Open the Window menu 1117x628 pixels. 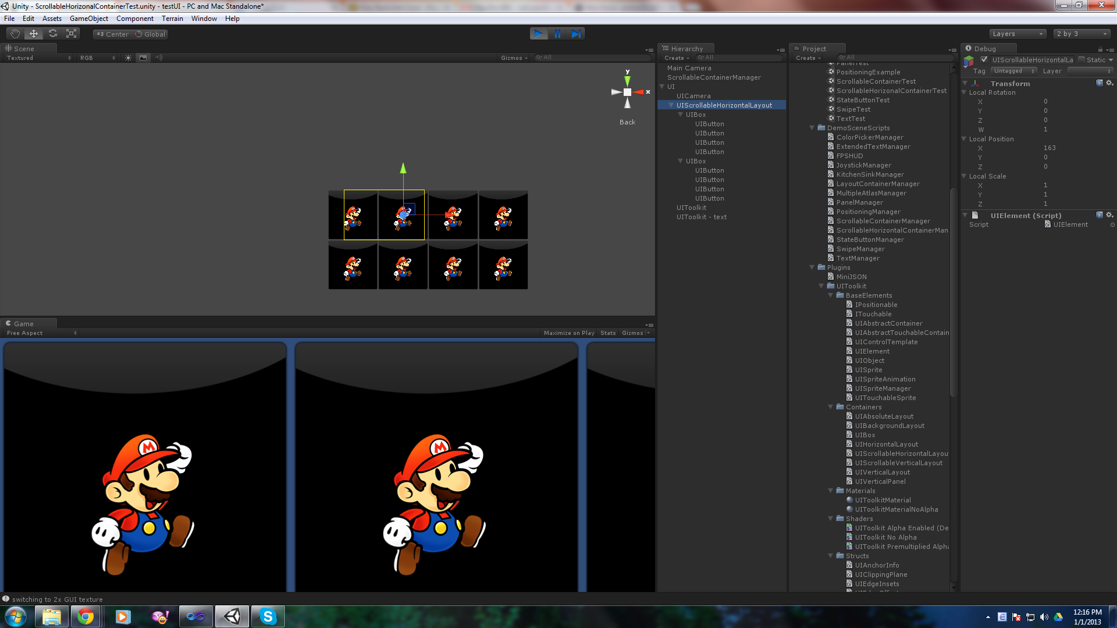click(204, 19)
